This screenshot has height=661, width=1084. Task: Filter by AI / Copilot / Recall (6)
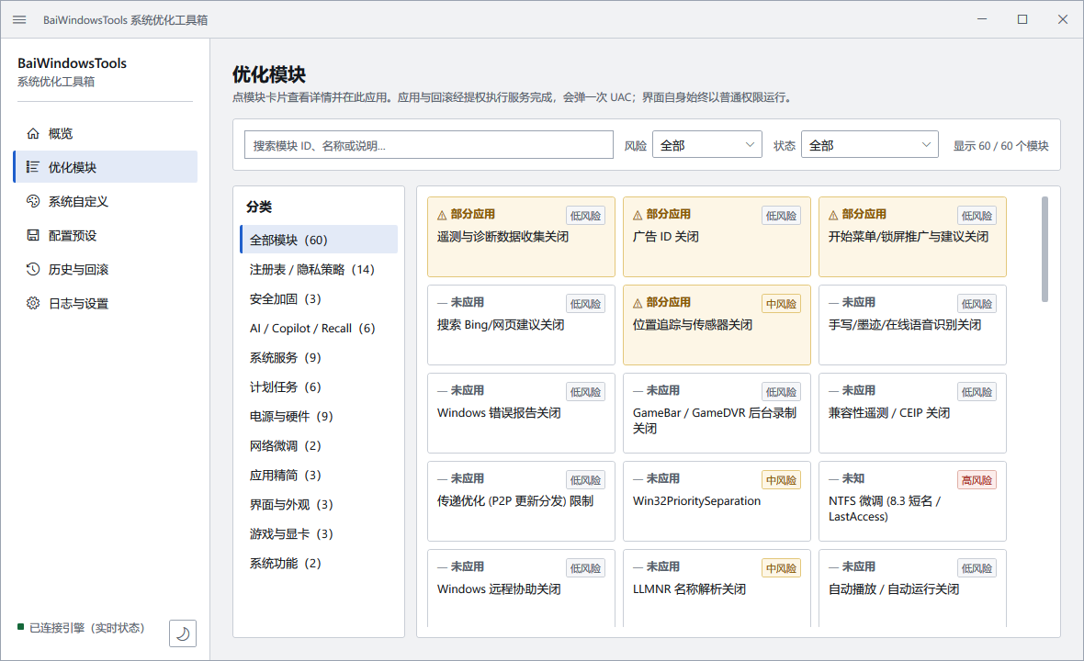(319, 328)
